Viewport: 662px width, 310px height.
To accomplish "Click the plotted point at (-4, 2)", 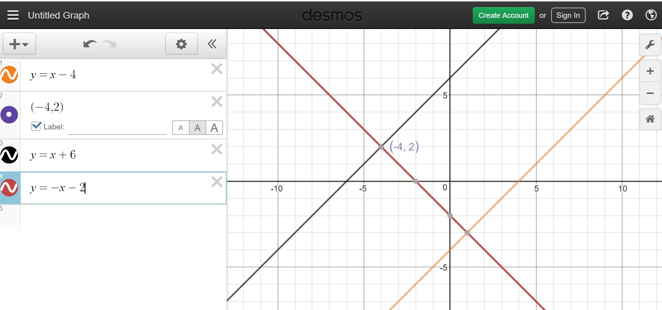I will click(x=381, y=147).
